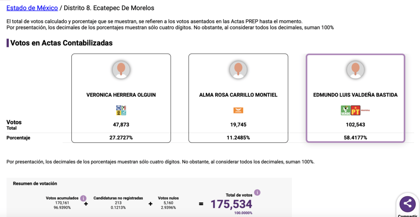Viewport: 420px width, 217px height.
Task: Click the green Verde party logo
Action: (x=345, y=110)
